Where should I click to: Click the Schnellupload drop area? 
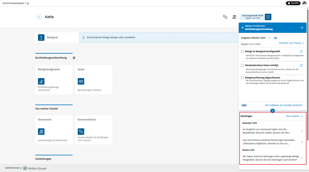click(x=159, y=38)
